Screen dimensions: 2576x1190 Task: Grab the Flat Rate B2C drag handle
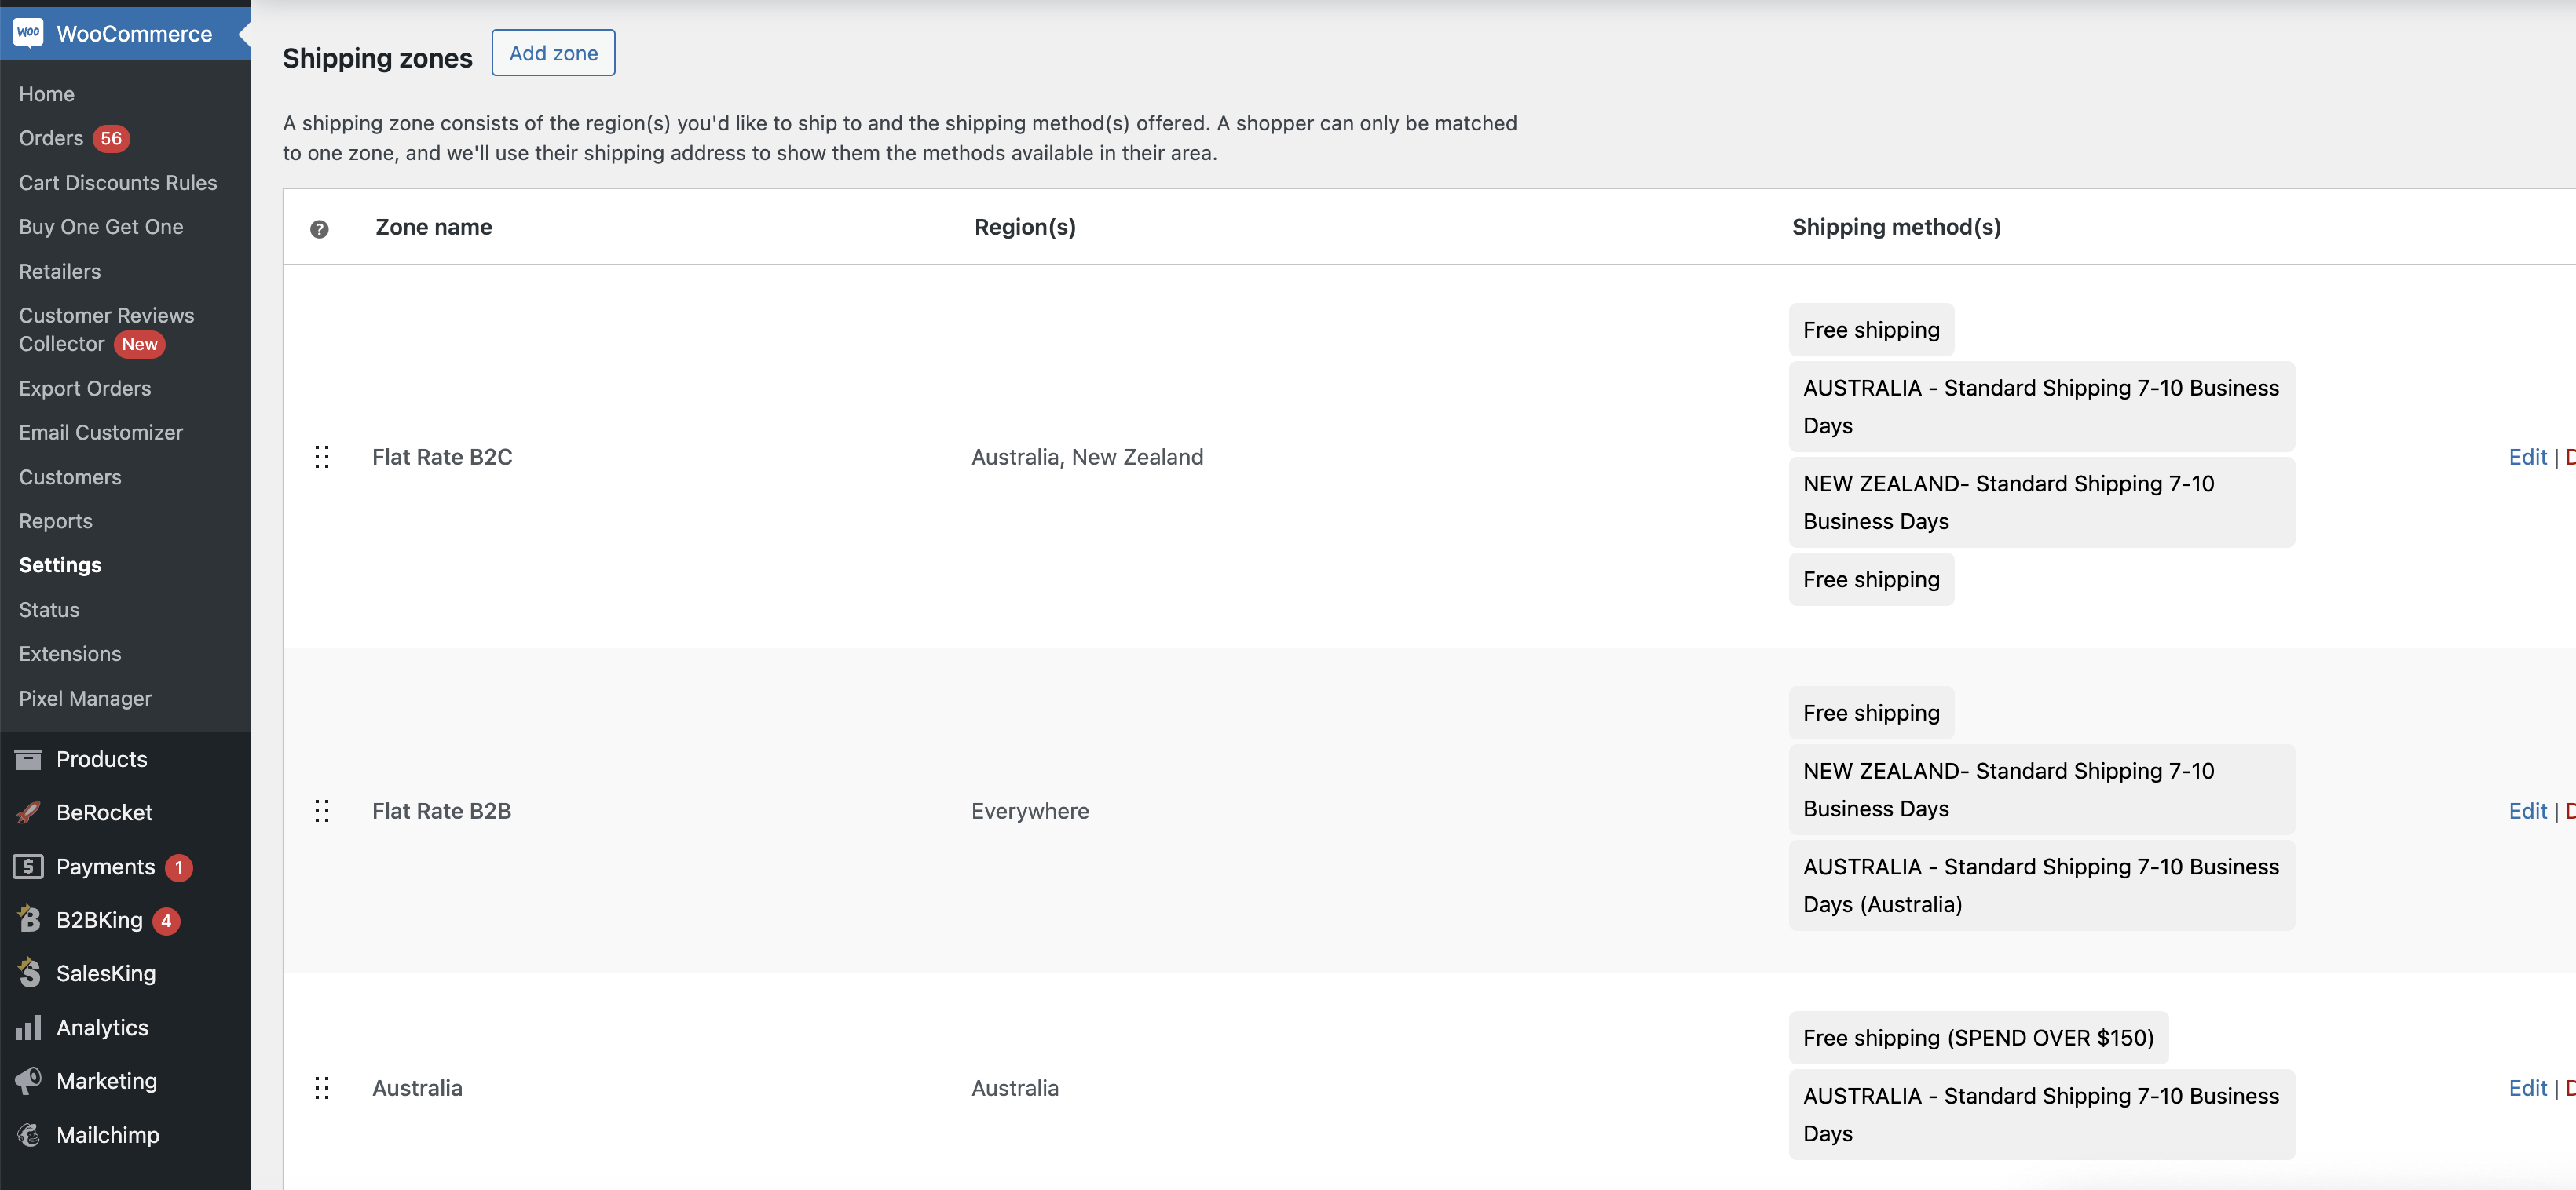(322, 457)
